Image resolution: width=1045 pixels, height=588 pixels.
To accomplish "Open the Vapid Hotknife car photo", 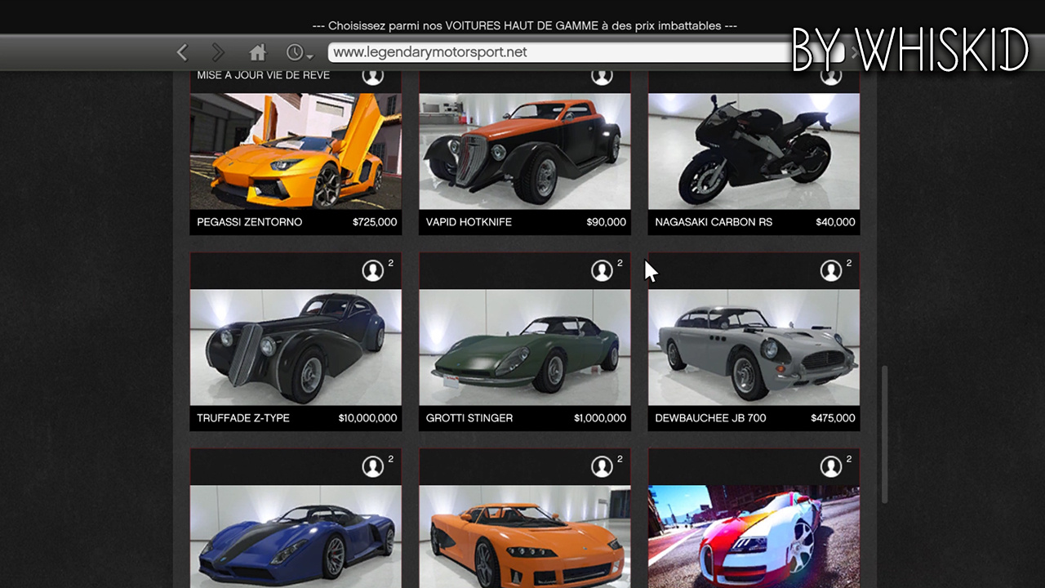I will [x=525, y=151].
